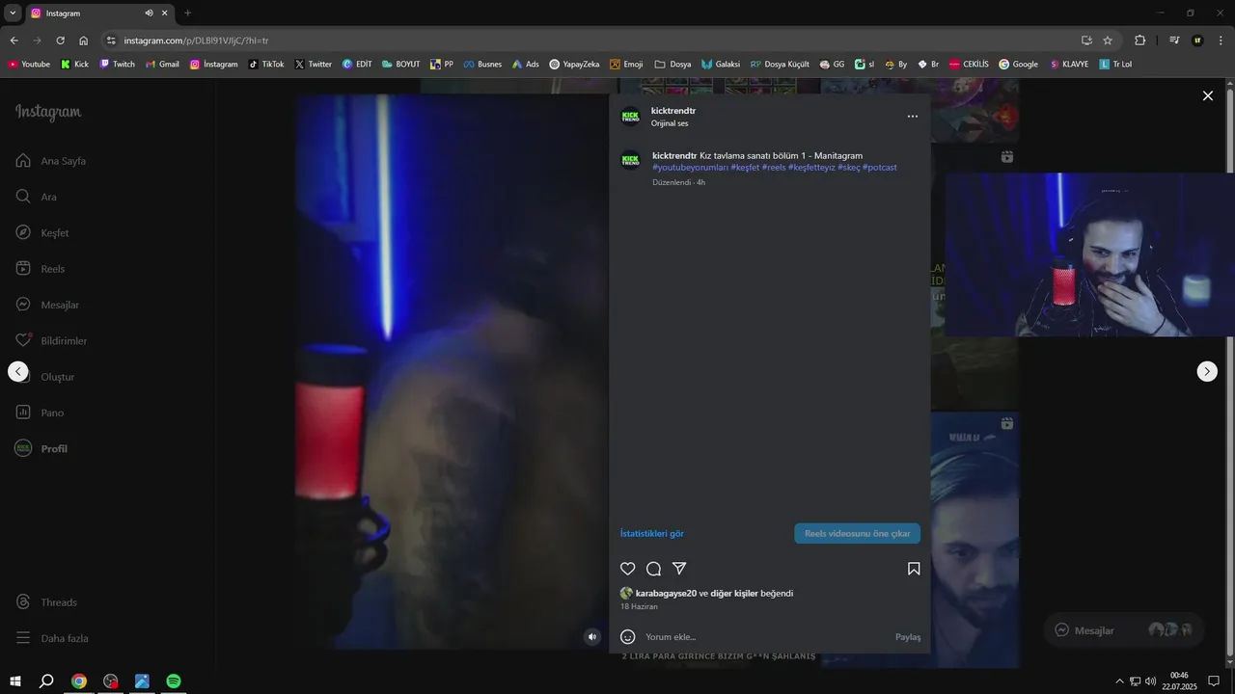Click the address bar URL
This screenshot has width=1235, height=694.
197,40
